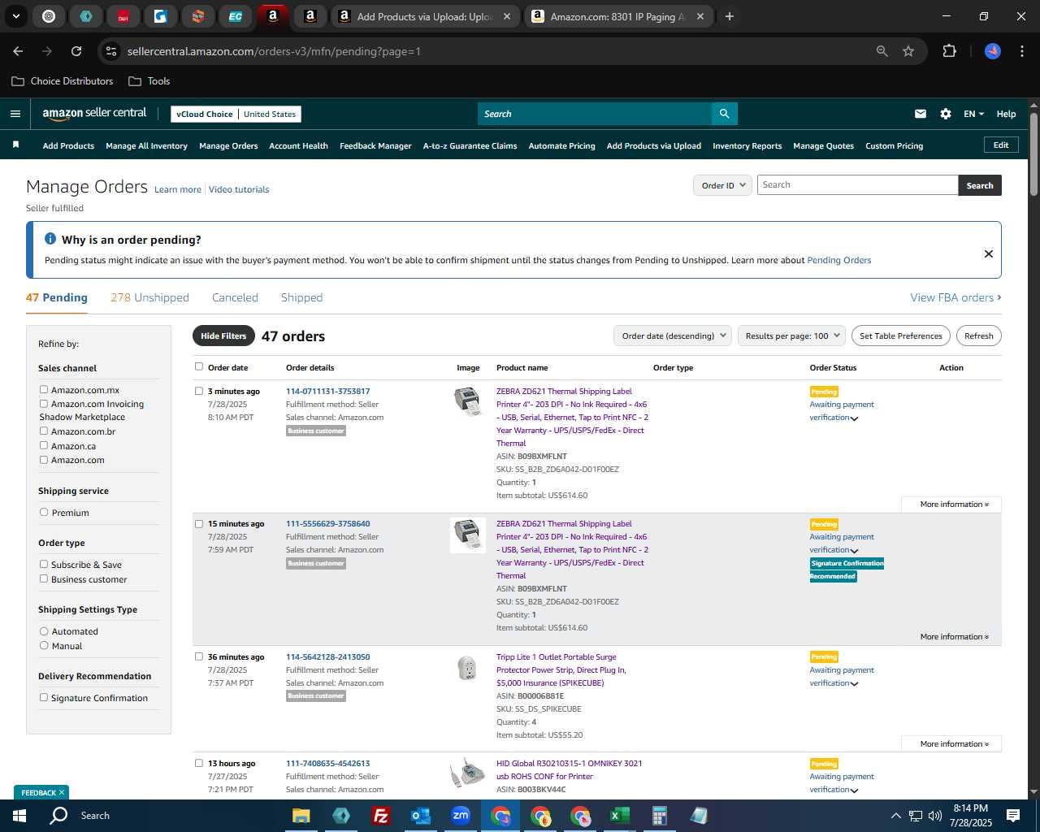
Task: Open Zoom from the taskbar
Action: click(x=461, y=816)
